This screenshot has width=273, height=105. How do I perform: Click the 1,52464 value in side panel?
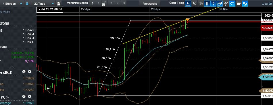tap(28, 34)
